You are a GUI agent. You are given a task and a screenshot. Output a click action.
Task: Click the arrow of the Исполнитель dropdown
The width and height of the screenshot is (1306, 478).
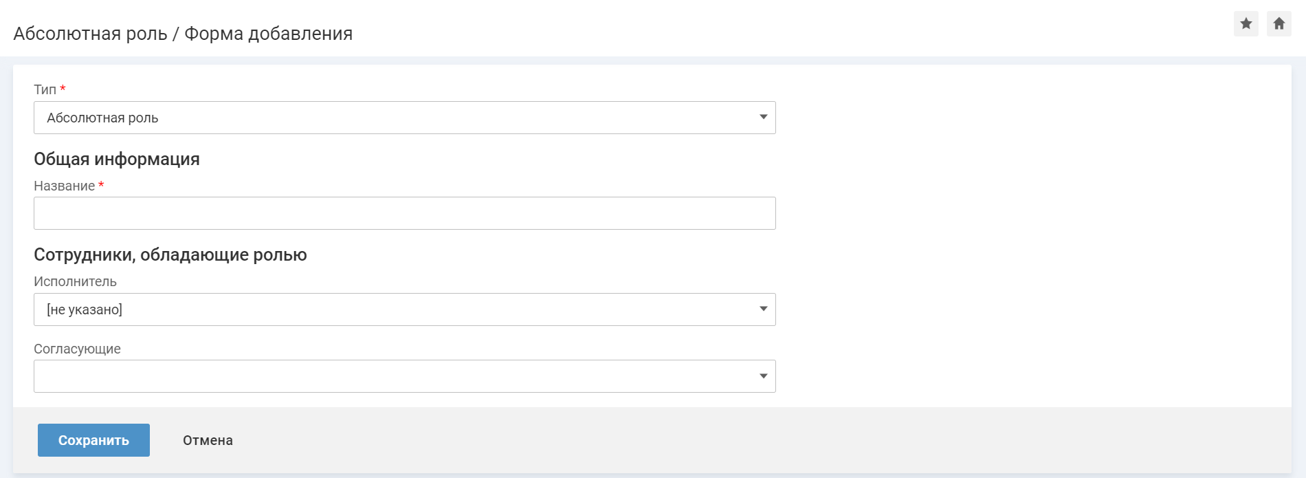[x=763, y=309]
